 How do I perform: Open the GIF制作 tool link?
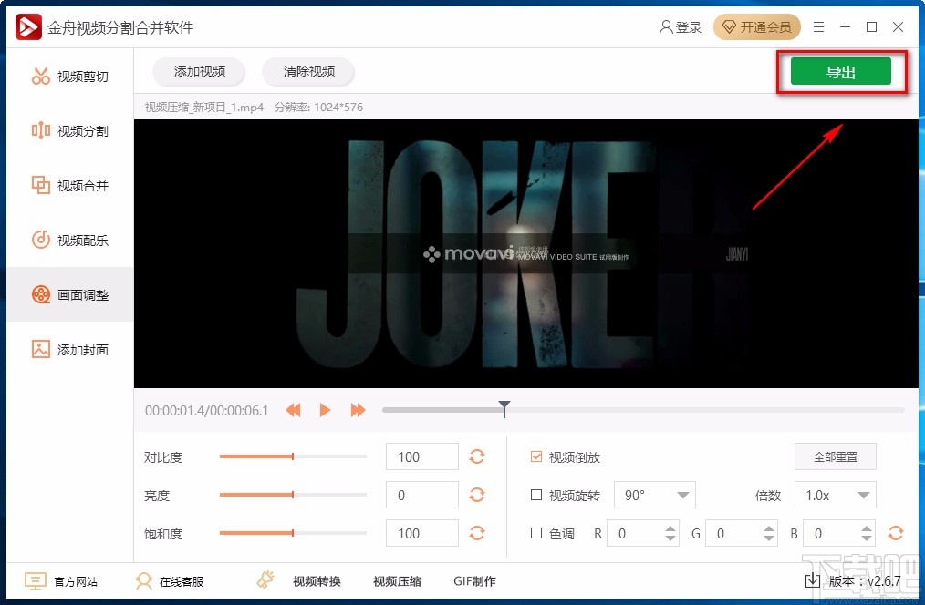[x=474, y=581]
